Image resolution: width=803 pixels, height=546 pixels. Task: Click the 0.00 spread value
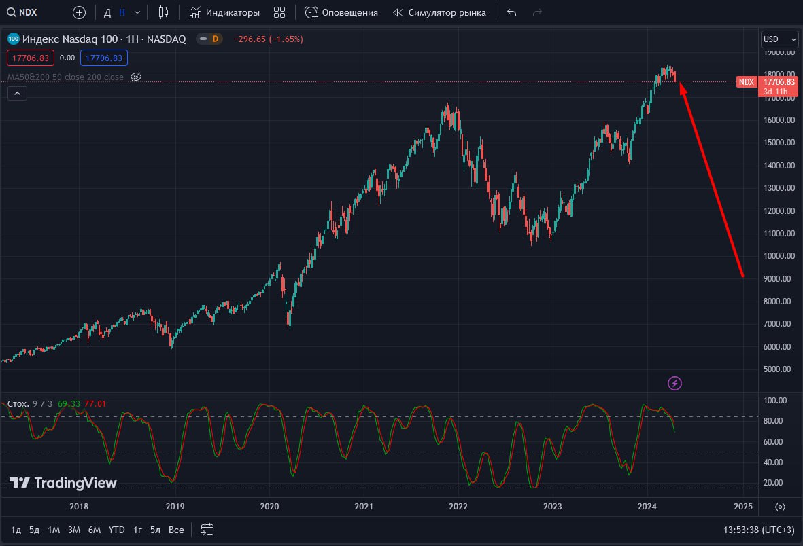pos(67,58)
